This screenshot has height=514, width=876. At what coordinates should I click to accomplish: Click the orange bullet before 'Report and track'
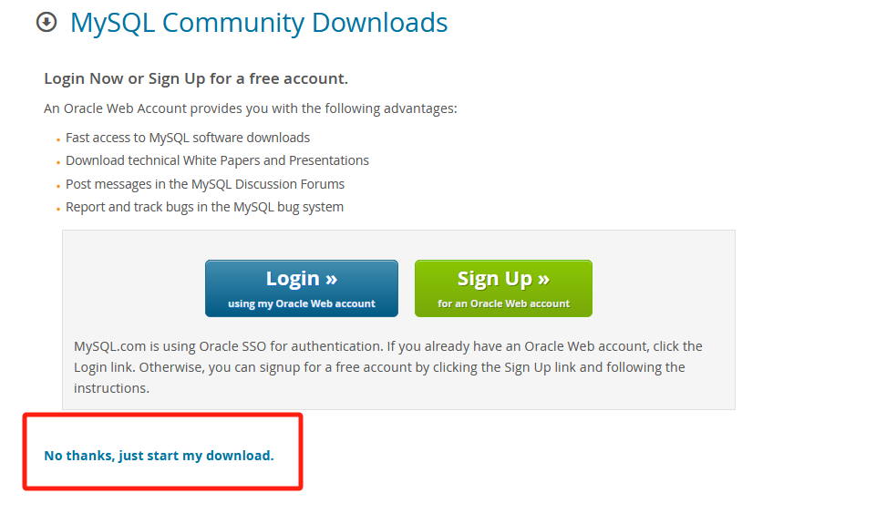(x=58, y=210)
